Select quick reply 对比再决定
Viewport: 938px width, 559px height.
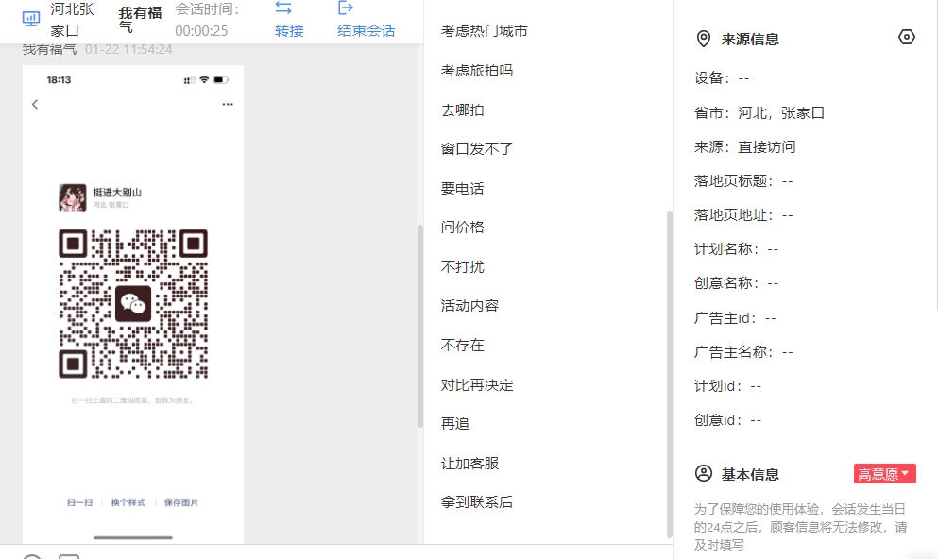477,384
